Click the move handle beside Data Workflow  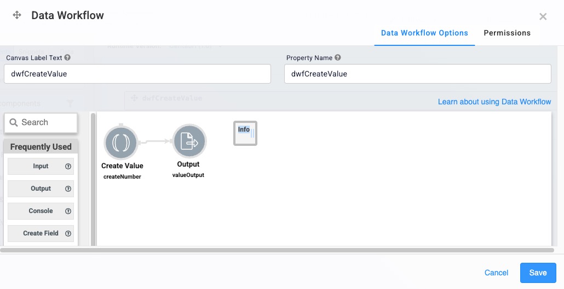pos(17,15)
